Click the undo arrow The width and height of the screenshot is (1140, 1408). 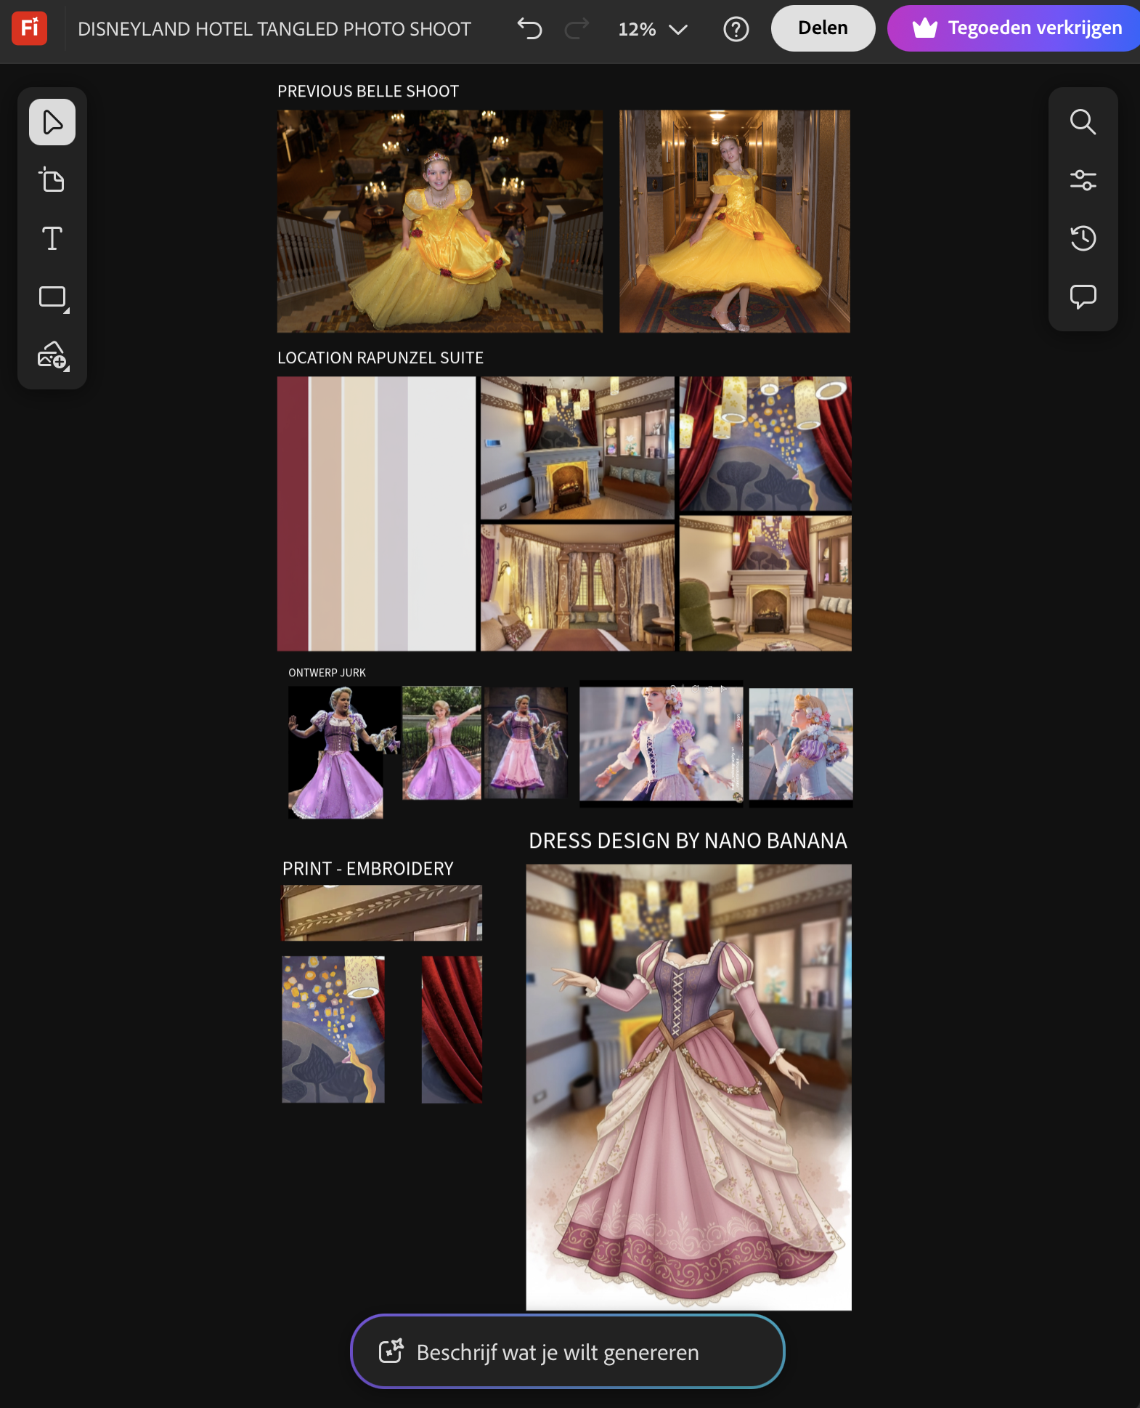point(530,29)
